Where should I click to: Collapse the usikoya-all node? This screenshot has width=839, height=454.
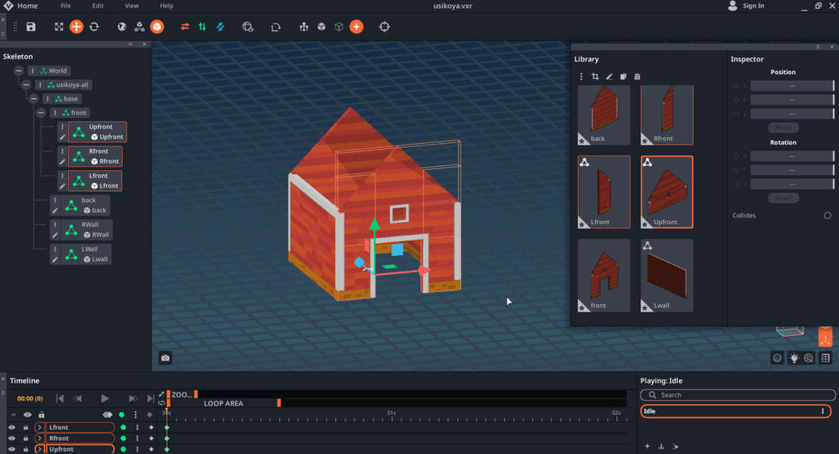pyautogui.click(x=27, y=85)
